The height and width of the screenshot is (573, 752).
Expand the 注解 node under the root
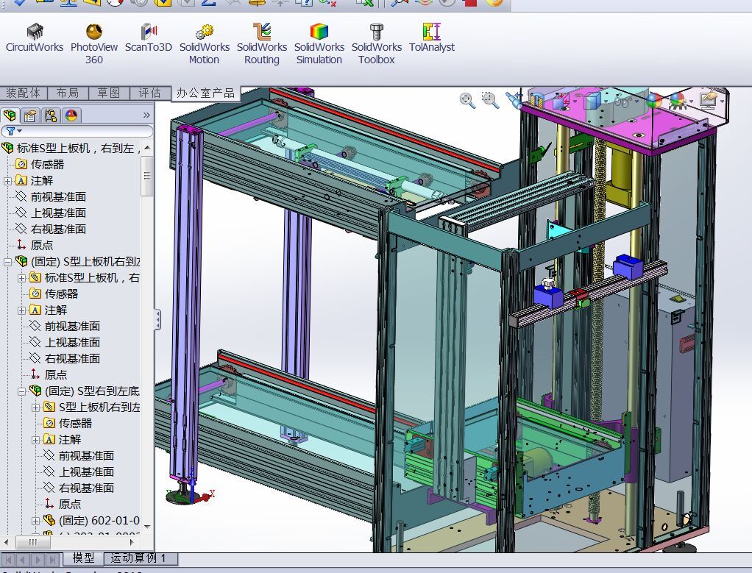coord(7,181)
